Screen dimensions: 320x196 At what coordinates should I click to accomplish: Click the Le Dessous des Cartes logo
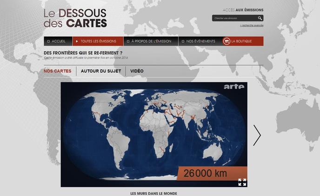tap(75, 18)
